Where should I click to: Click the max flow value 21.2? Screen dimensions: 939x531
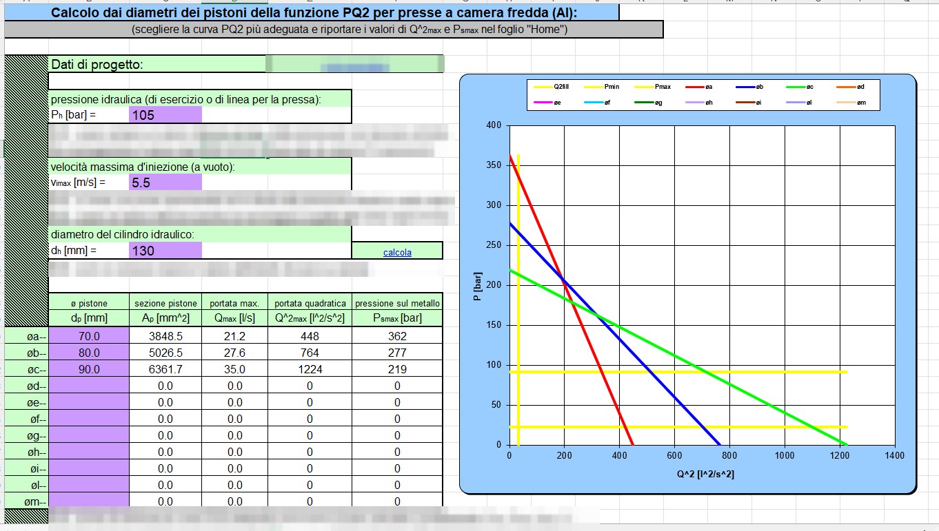(x=234, y=336)
